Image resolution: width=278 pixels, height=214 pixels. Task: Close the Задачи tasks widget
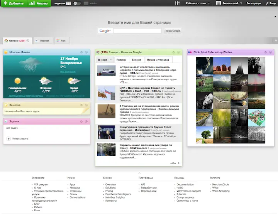86,121
